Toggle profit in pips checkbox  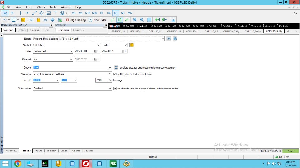(115, 74)
